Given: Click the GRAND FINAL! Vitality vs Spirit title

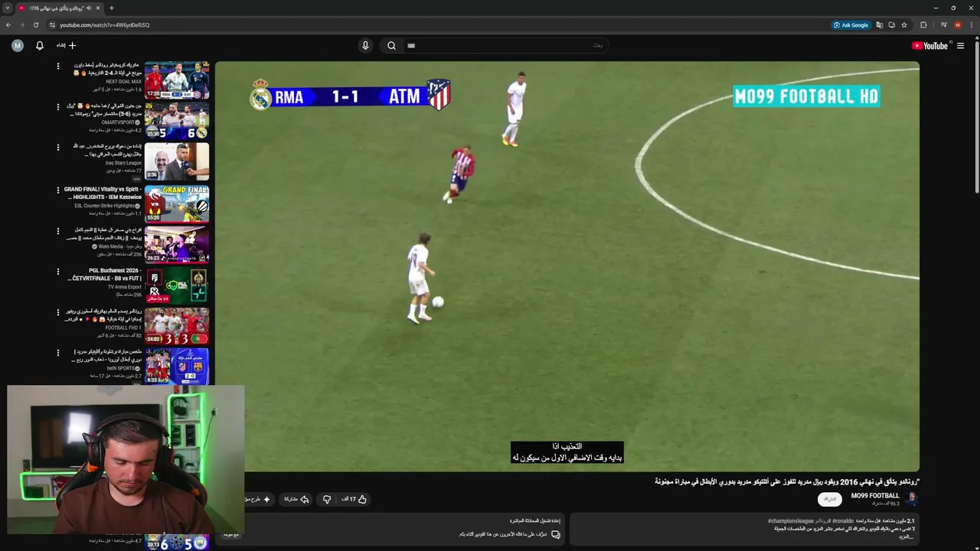Looking at the screenshot, I should coord(103,193).
